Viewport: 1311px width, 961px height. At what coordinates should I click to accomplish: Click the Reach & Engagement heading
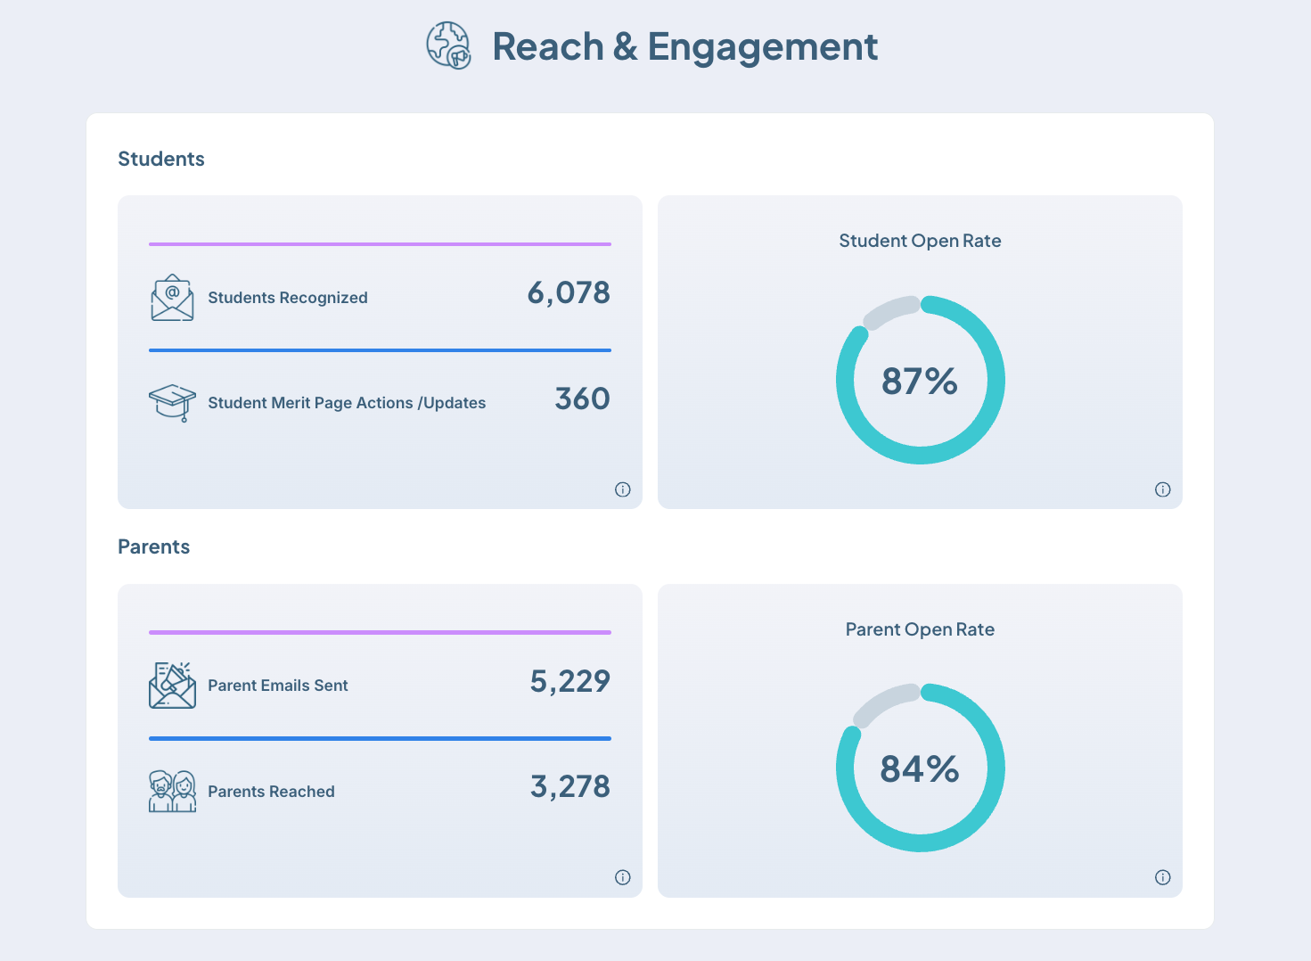coord(684,47)
